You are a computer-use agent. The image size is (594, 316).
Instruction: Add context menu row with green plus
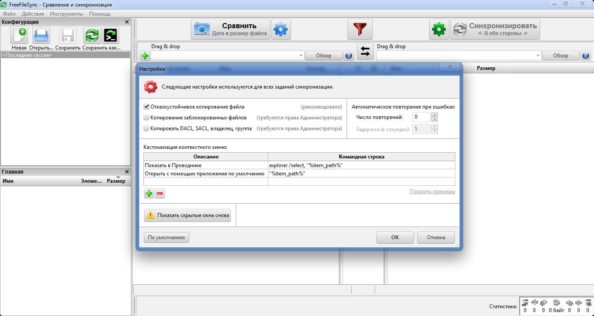149,194
